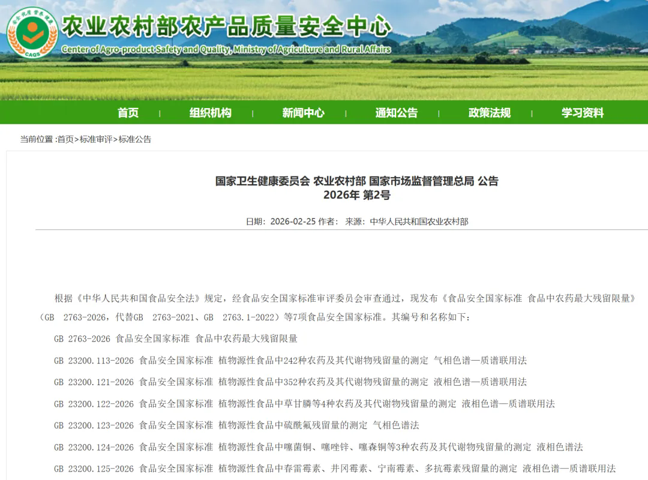Click the publication date 2026-02-25

(x=293, y=221)
